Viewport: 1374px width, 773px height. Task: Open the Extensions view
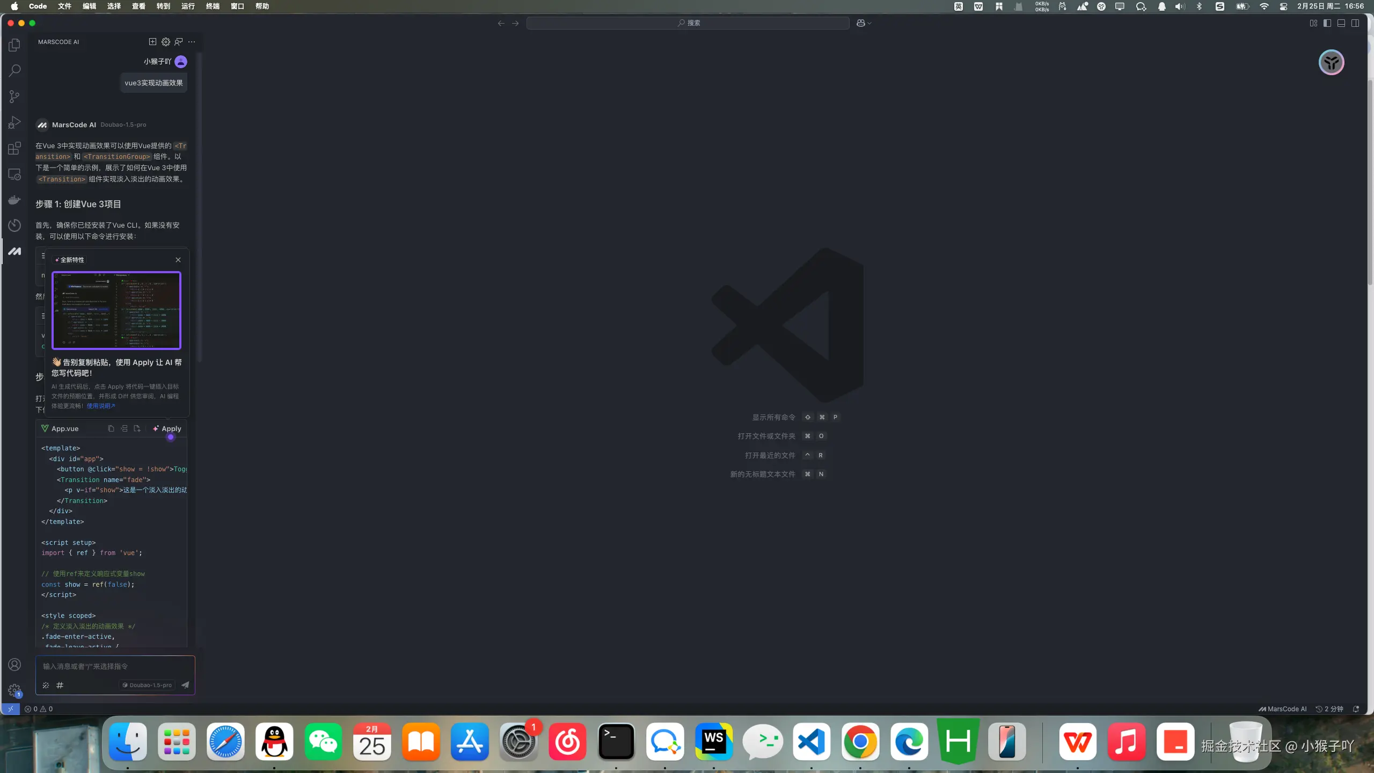14,148
